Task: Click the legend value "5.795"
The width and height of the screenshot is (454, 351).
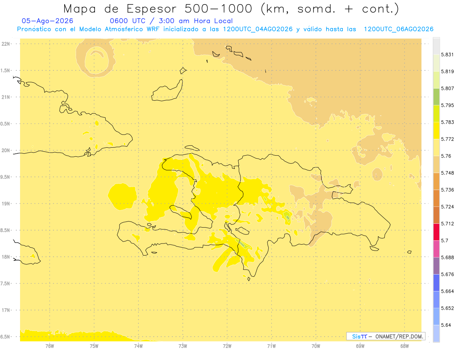Action: tap(447, 105)
